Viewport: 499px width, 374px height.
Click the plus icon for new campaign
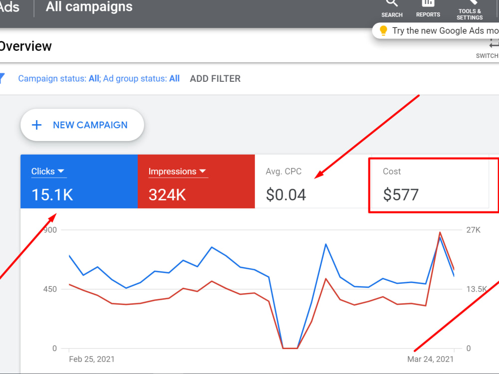tap(36, 125)
